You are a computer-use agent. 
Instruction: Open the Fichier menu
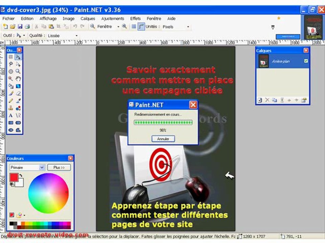coord(8,19)
